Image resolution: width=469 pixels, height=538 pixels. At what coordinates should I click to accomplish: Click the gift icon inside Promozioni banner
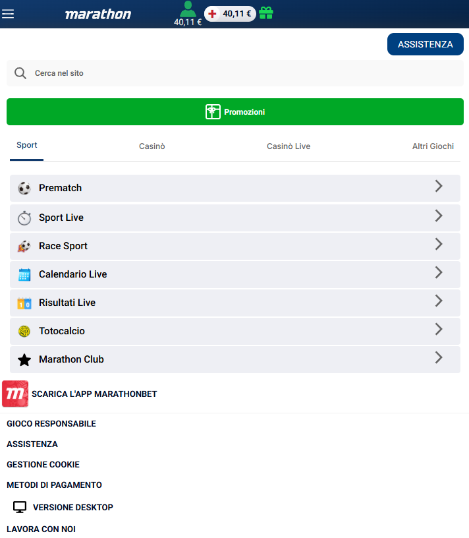pos(213,112)
